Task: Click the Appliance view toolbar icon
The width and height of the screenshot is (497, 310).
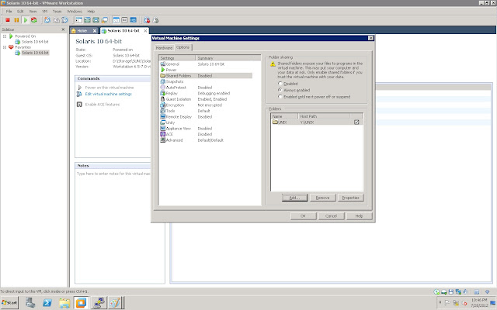Action: pos(133,20)
